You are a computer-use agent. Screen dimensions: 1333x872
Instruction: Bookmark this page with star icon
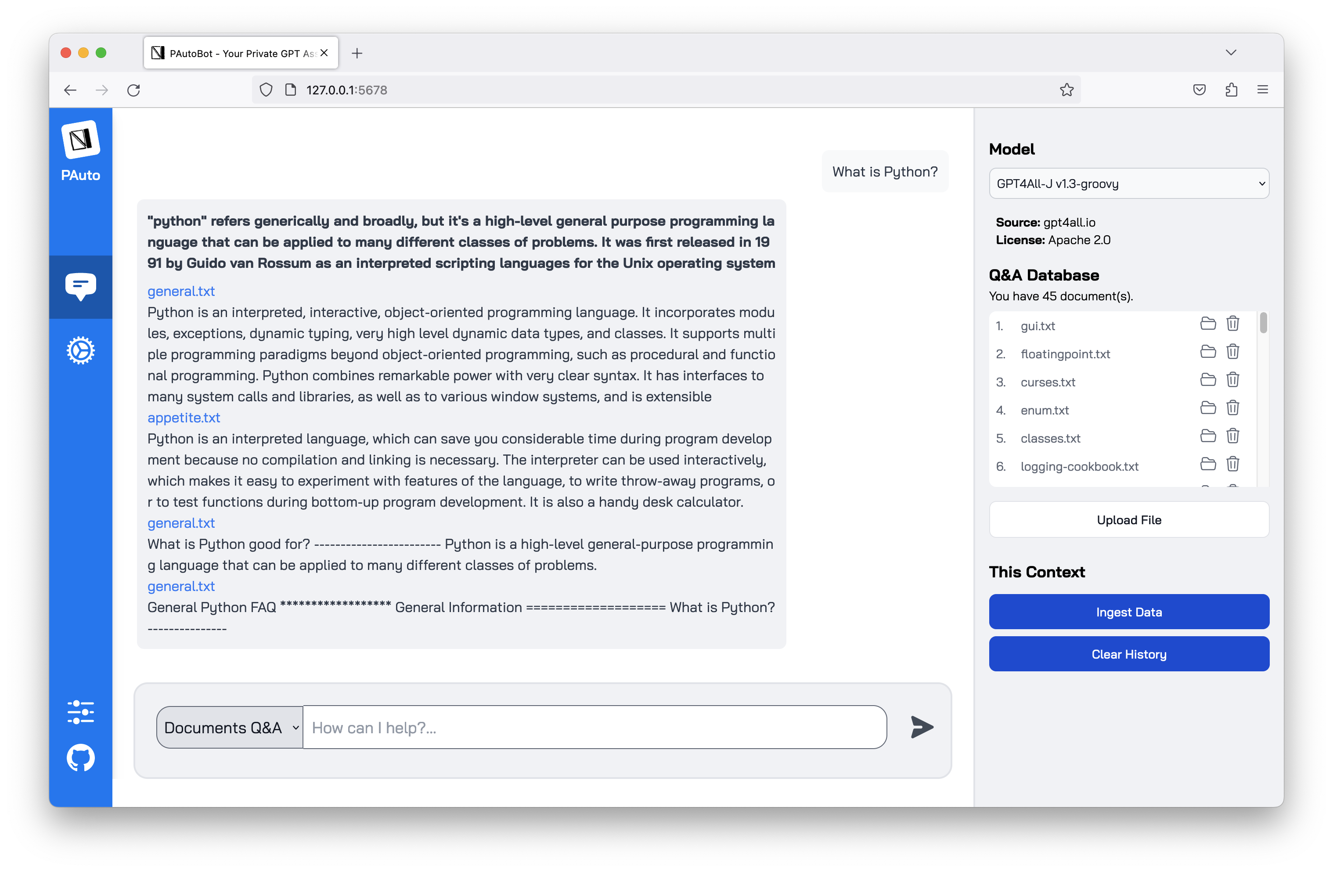click(1066, 90)
